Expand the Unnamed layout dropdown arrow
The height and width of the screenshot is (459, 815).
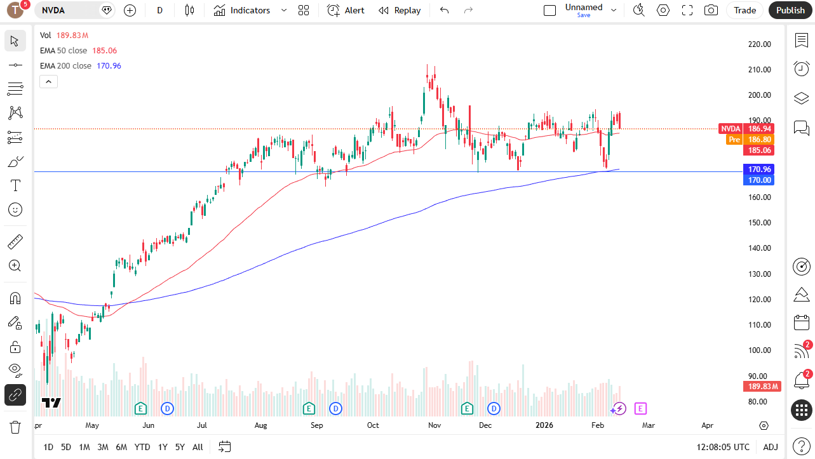614,10
